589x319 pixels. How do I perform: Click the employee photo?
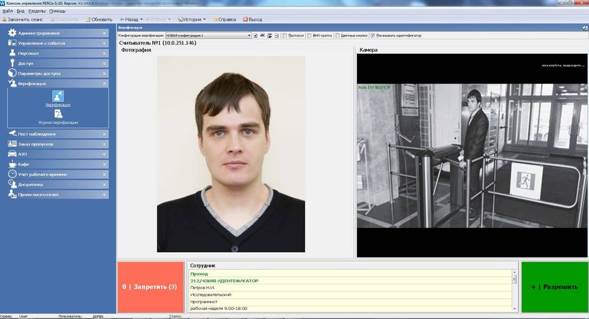pyautogui.click(x=231, y=154)
